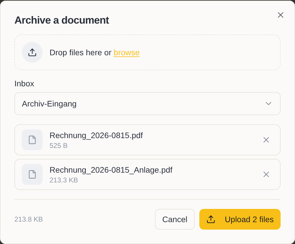Viewport: 295px width, 244px height.
Task: Click the 213.8 KB total size
Action: [29, 219]
